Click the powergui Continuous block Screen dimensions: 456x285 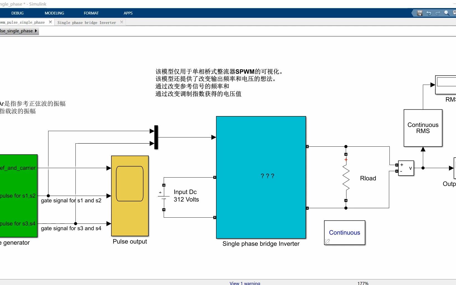tap(344, 233)
